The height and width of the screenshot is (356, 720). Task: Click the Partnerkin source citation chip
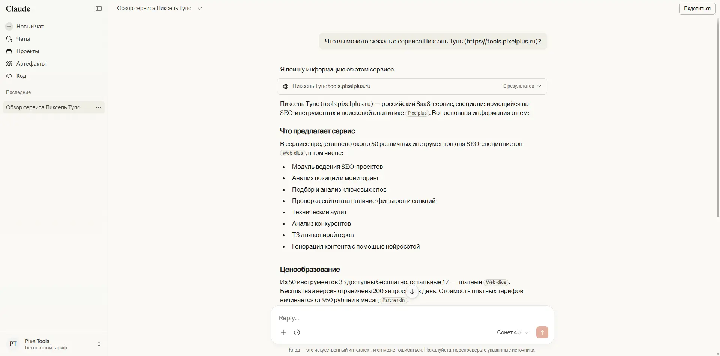[393, 300]
